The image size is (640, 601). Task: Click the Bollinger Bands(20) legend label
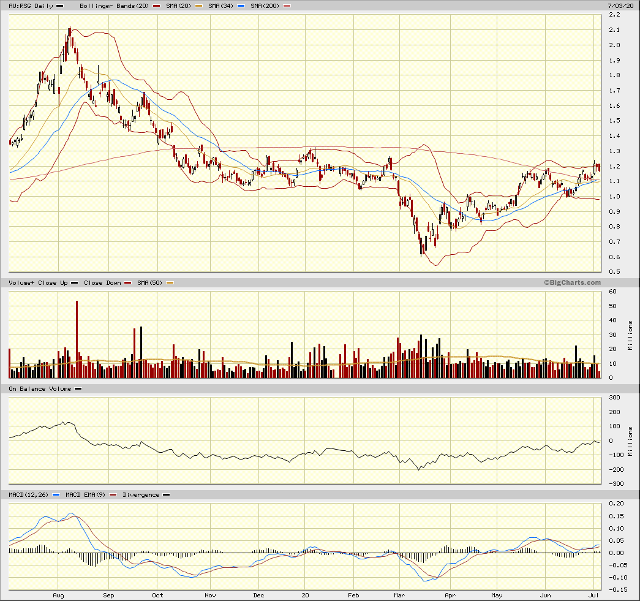pyautogui.click(x=114, y=6)
